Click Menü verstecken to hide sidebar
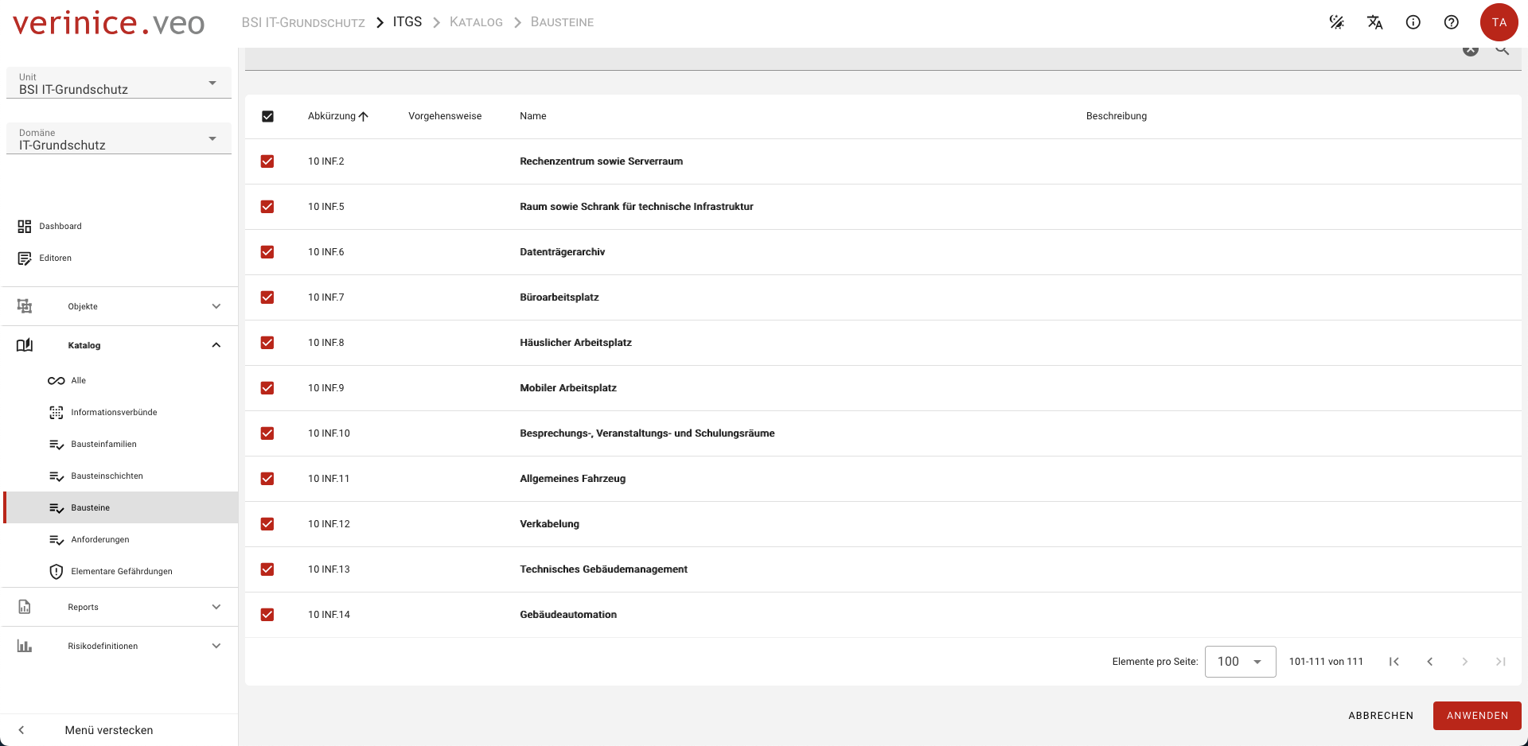 click(x=108, y=730)
